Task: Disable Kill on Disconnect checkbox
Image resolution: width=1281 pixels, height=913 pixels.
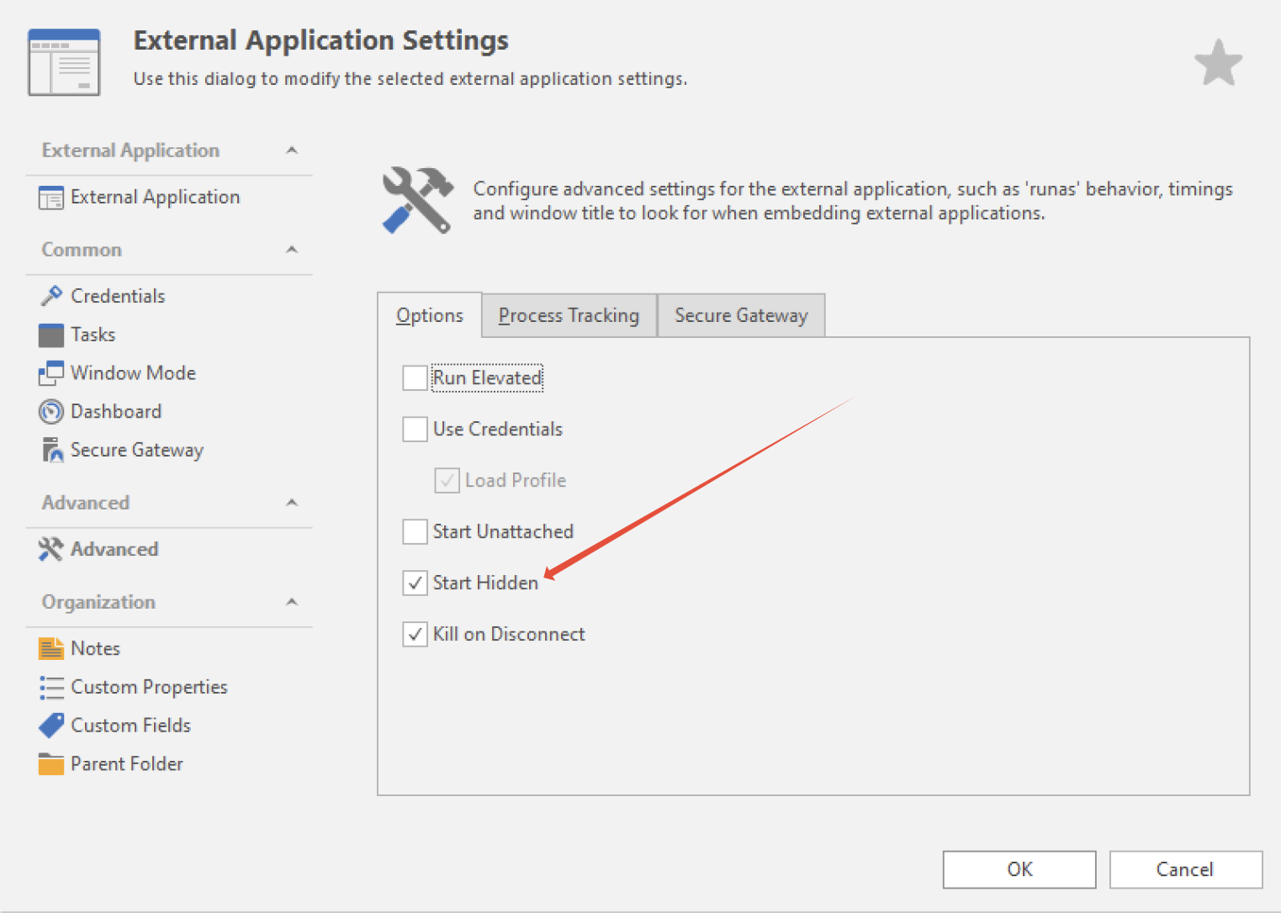Action: coord(415,634)
